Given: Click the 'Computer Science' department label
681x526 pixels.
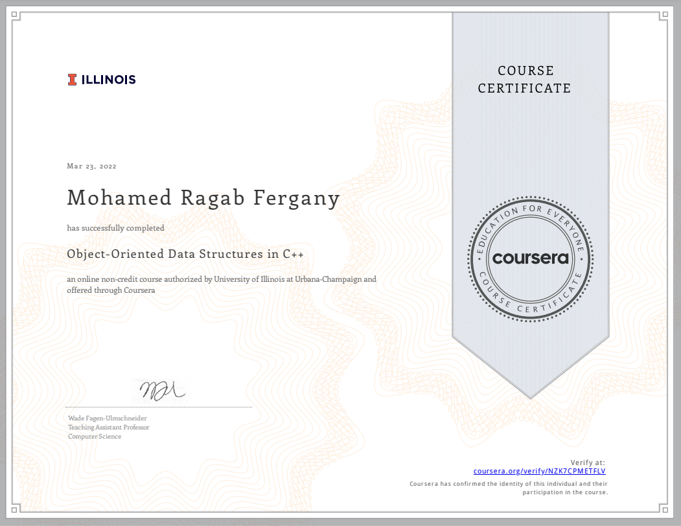Looking at the screenshot, I should (x=94, y=436).
